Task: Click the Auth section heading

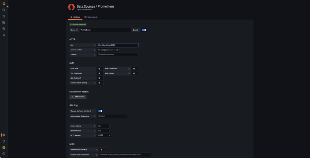Action: click(x=72, y=63)
